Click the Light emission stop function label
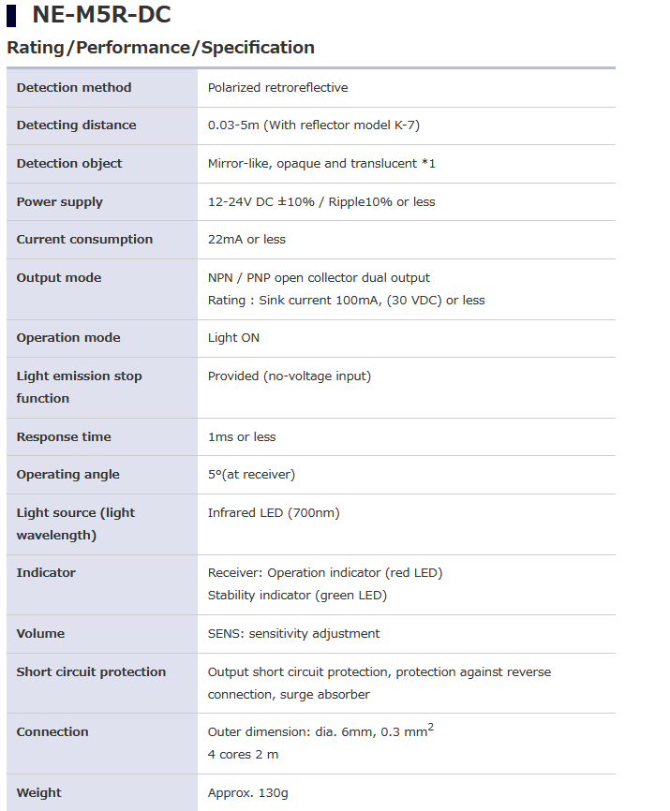This screenshot has height=811, width=670. (79, 387)
